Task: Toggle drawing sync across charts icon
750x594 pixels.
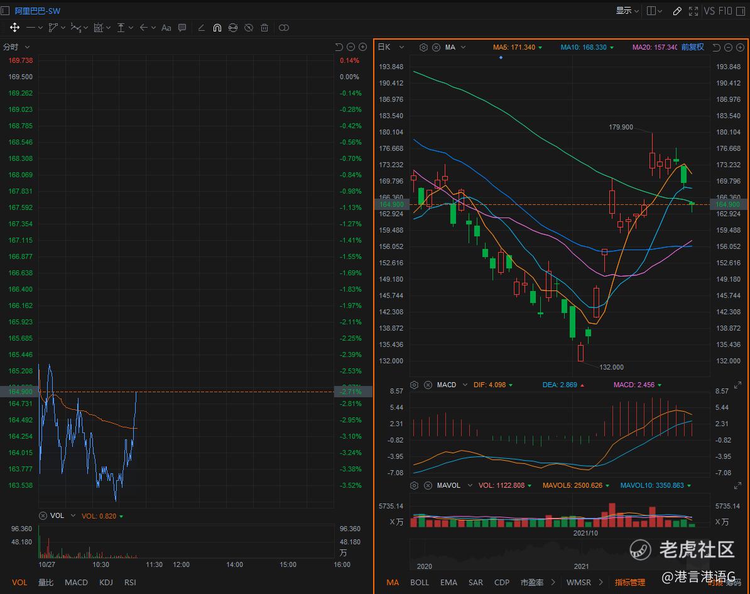Action: point(233,28)
